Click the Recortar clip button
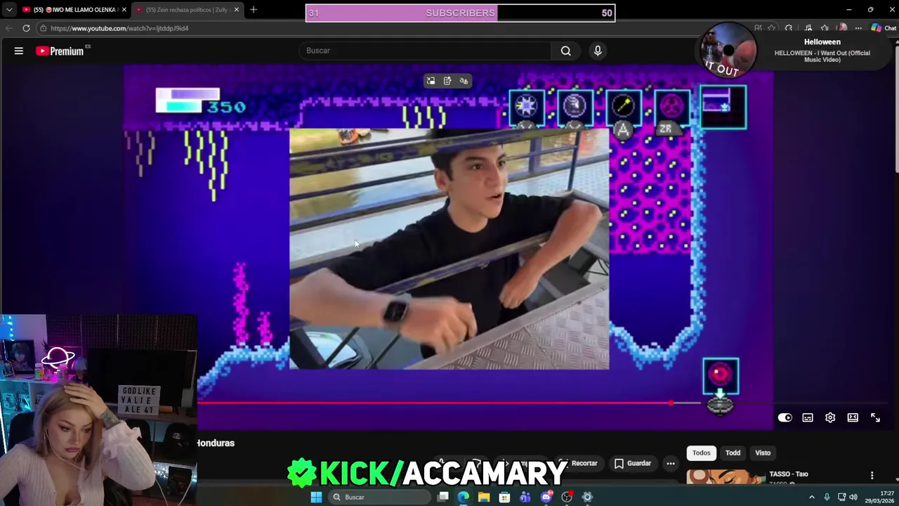This screenshot has width=899, height=506. 578,463
